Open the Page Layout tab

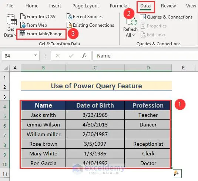(85, 6)
